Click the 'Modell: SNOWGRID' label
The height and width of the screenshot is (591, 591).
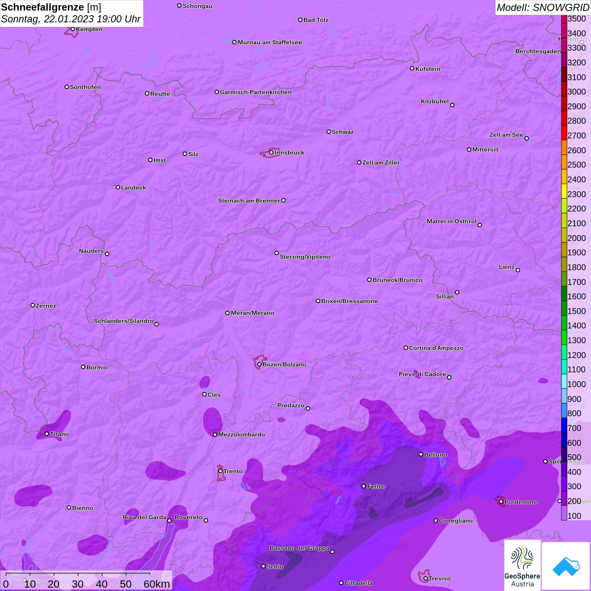543,8
